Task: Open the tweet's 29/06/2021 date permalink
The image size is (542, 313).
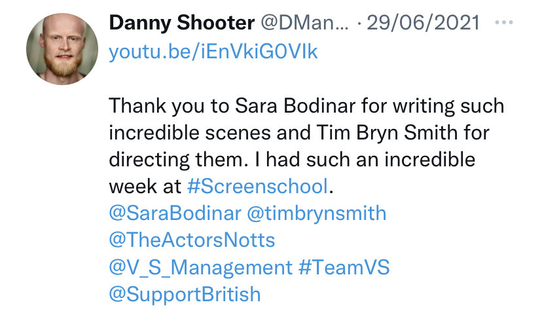Action: (x=424, y=23)
